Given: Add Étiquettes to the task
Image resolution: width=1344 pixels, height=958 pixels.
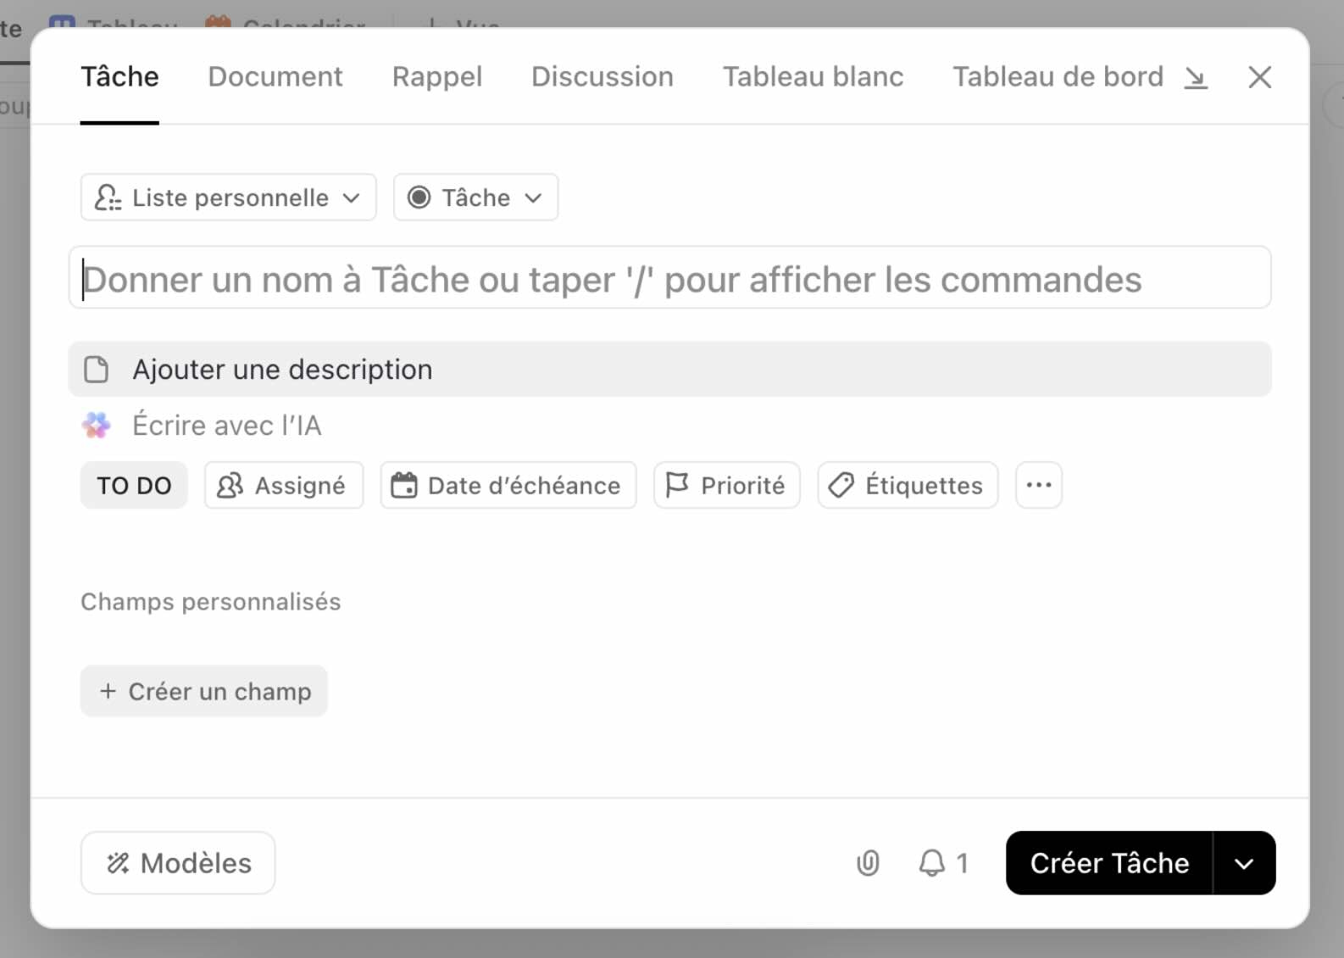Looking at the screenshot, I should (x=908, y=485).
